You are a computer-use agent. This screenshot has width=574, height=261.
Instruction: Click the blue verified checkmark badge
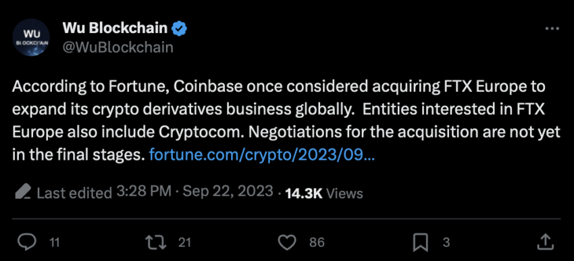coord(180,28)
